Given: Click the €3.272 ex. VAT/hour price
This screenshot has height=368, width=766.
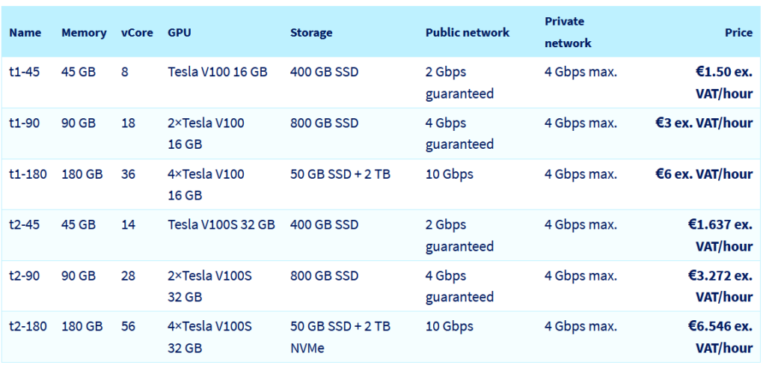Looking at the screenshot, I should 720,286.
